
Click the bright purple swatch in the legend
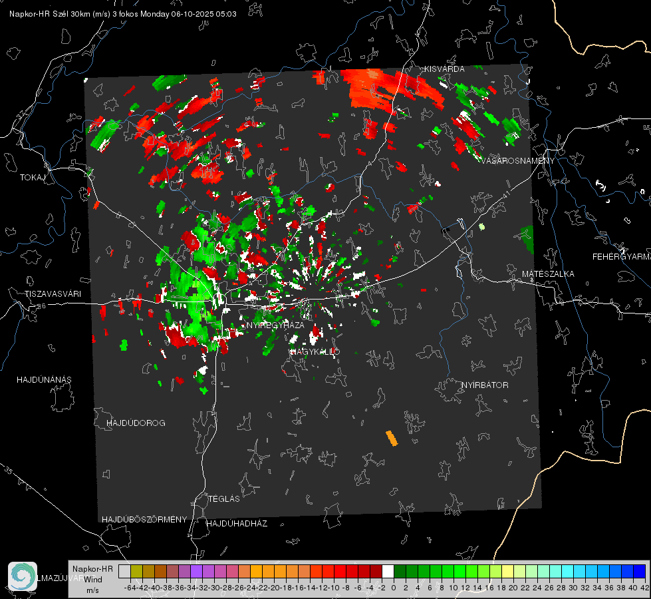click(196, 571)
